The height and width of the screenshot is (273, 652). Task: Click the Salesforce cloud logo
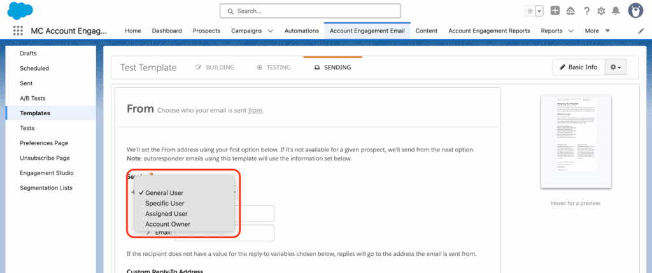click(20, 10)
